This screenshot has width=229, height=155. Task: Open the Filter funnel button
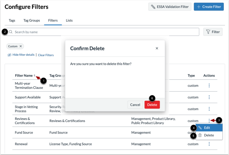point(213,32)
